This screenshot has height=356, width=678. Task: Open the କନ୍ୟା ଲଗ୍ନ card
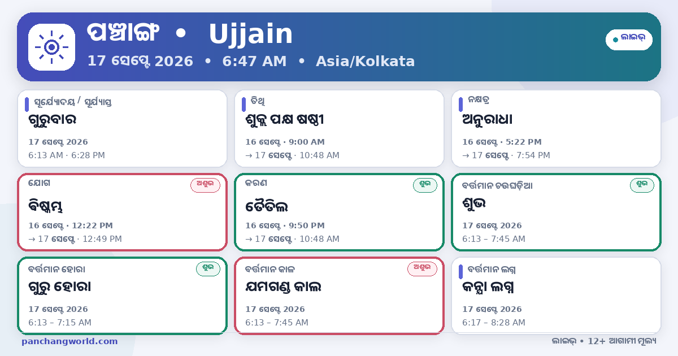(556, 296)
